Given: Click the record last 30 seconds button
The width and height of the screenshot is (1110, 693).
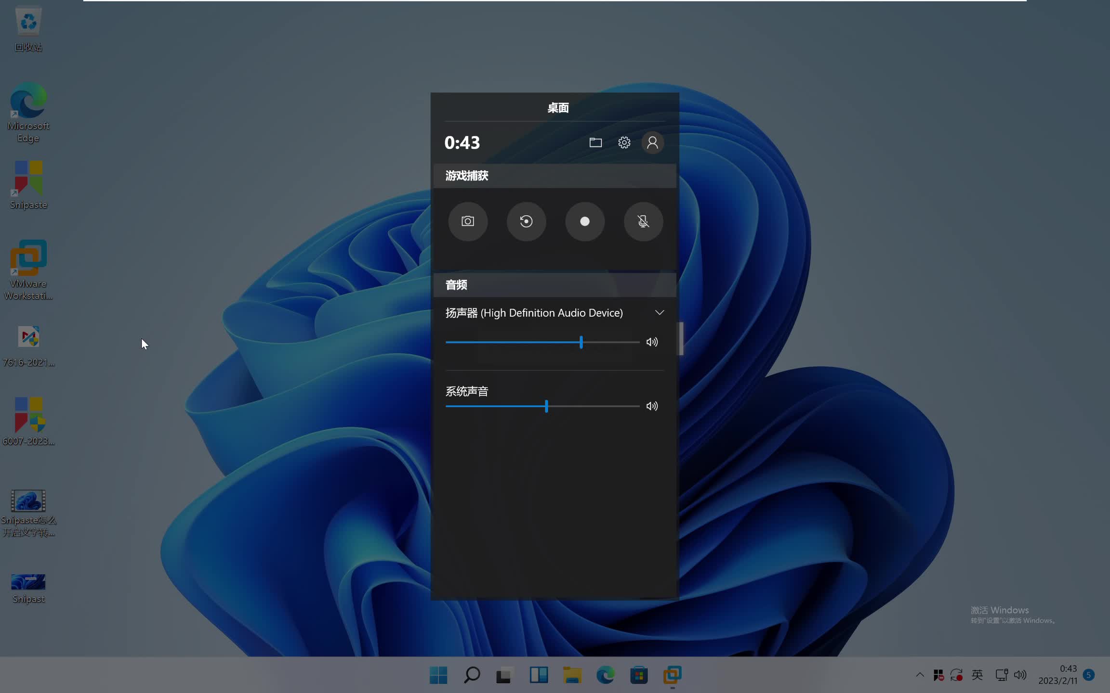Looking at the screenshot, I should pyautogui.click(x=526, y=221).
